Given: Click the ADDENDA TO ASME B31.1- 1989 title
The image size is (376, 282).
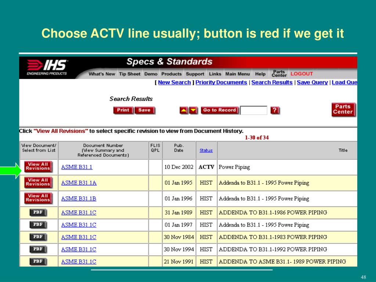Looking at the screenshot, I should point(282,261).
